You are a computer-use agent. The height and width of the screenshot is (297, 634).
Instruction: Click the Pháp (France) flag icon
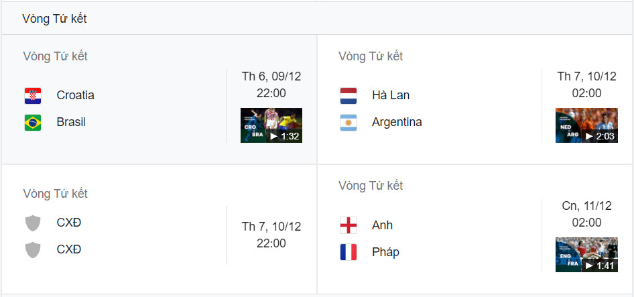(x=348, y=252)
